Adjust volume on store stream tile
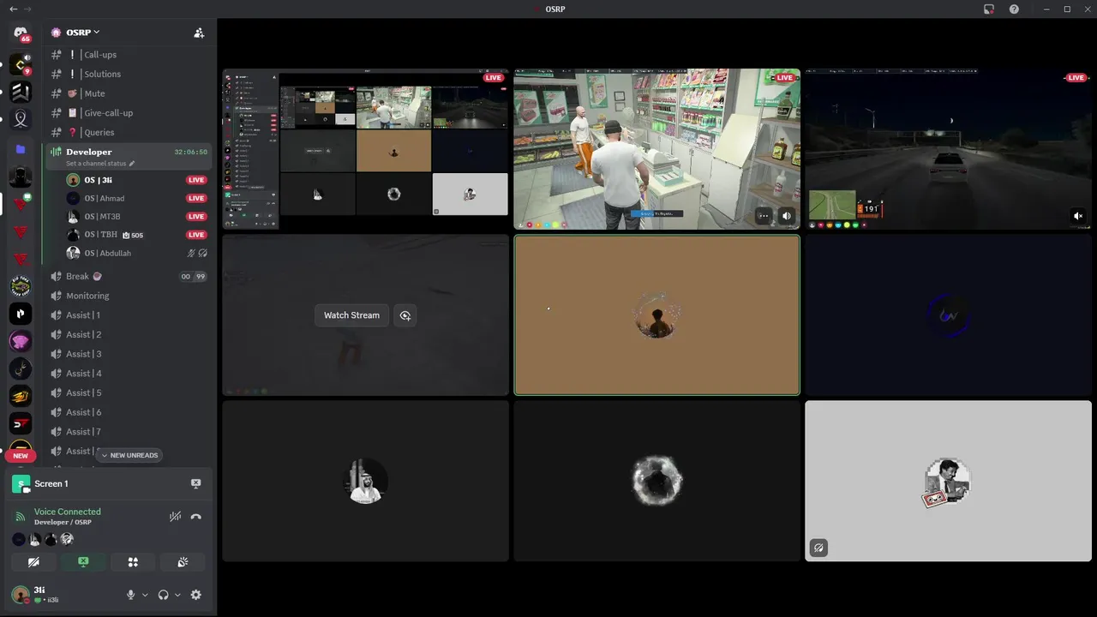The image size is (1097, 617). coord(787,216)
